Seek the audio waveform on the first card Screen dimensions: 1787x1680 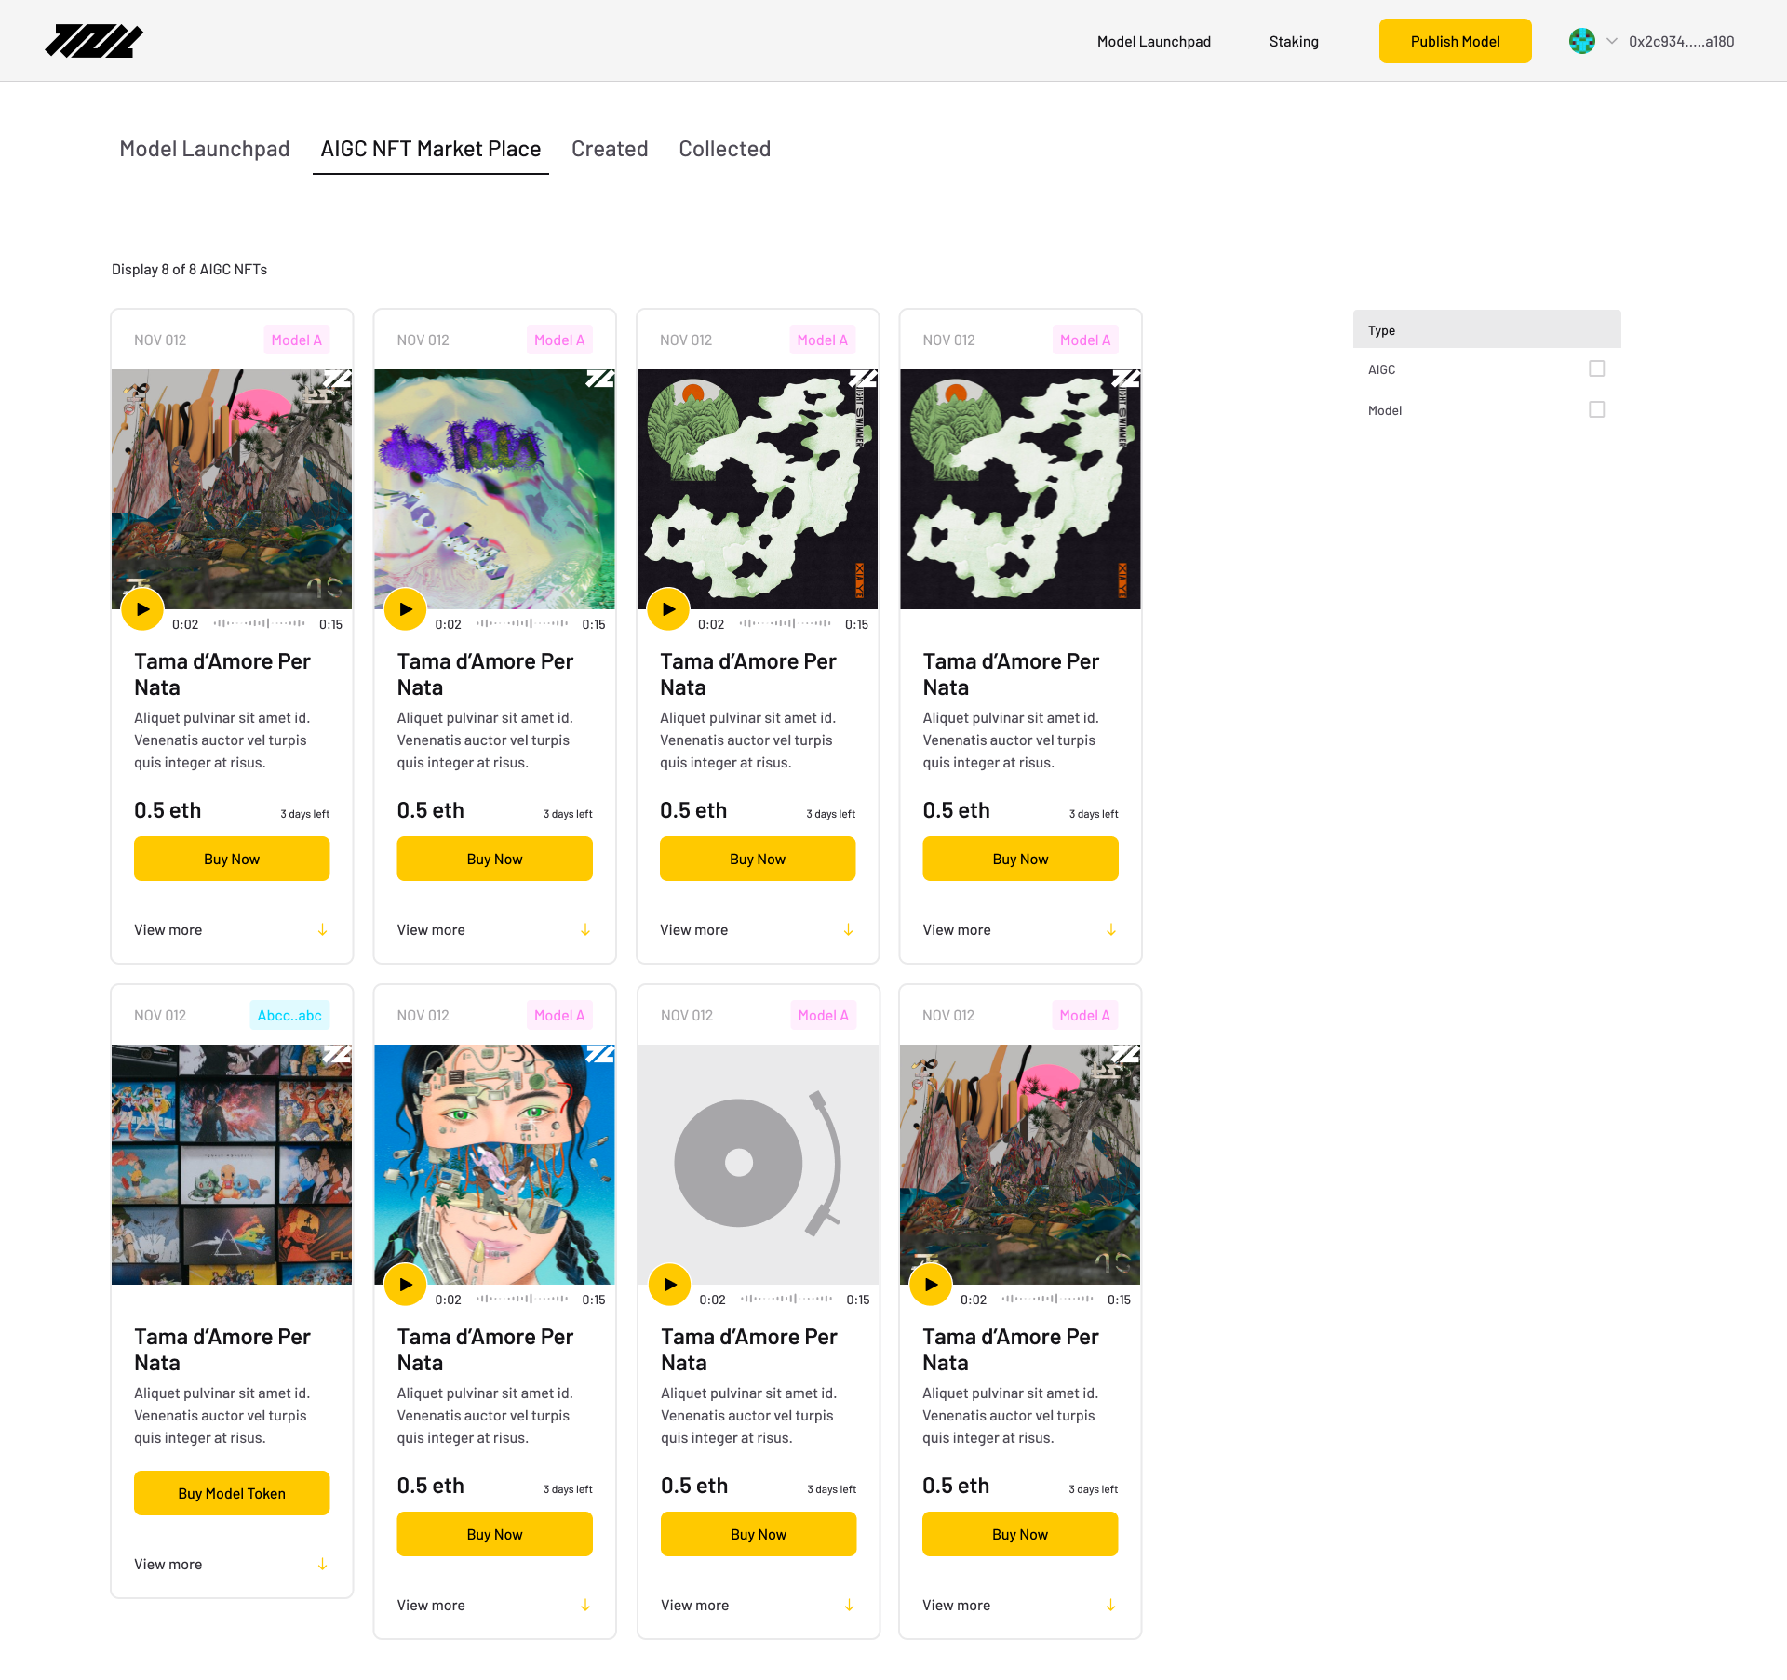tap(259, 623)
